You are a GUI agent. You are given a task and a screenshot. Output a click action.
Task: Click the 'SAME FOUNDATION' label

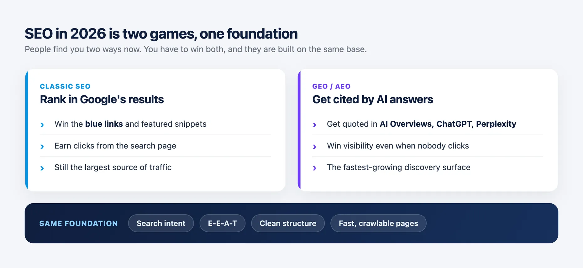(79, 223)
